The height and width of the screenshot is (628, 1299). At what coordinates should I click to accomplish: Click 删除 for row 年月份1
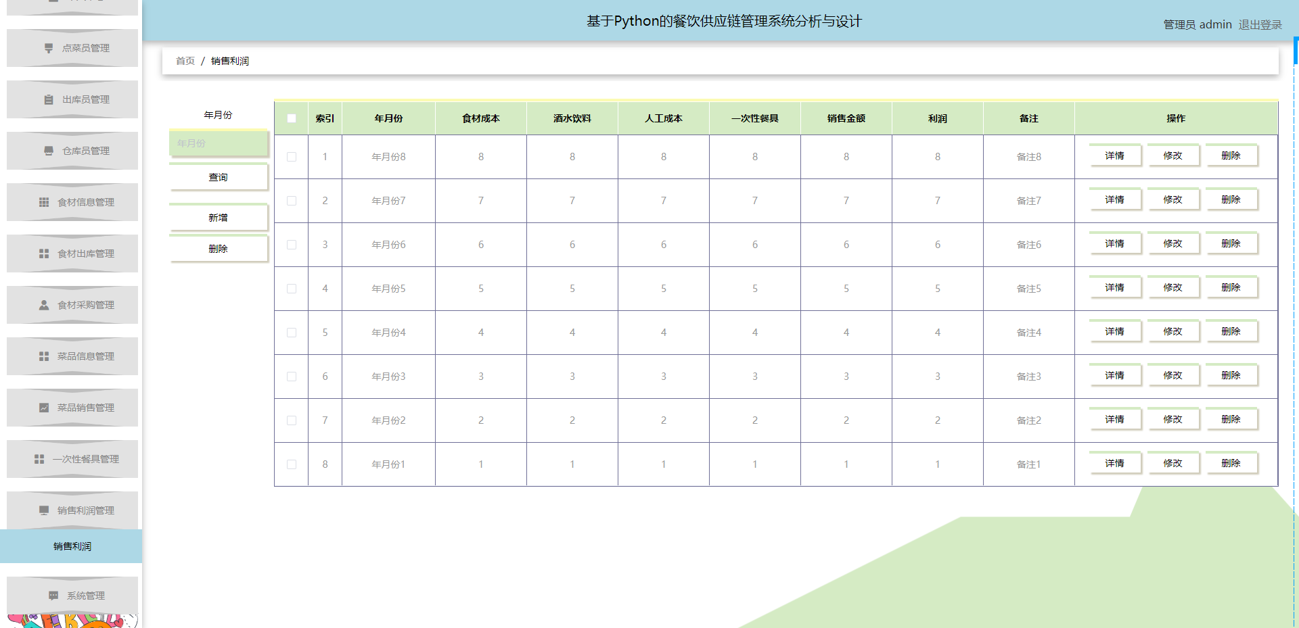[1231, 463]
